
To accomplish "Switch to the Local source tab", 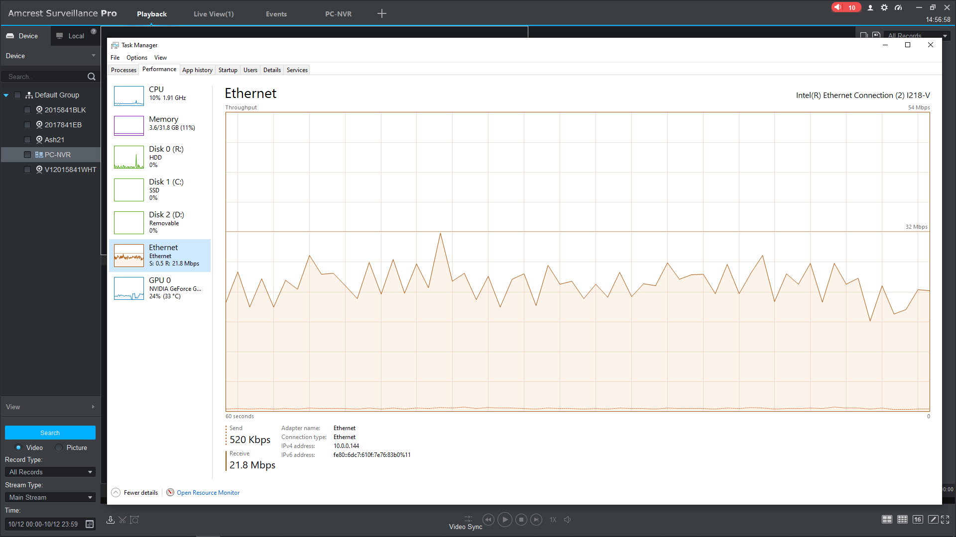I will [x=76, y=36].
